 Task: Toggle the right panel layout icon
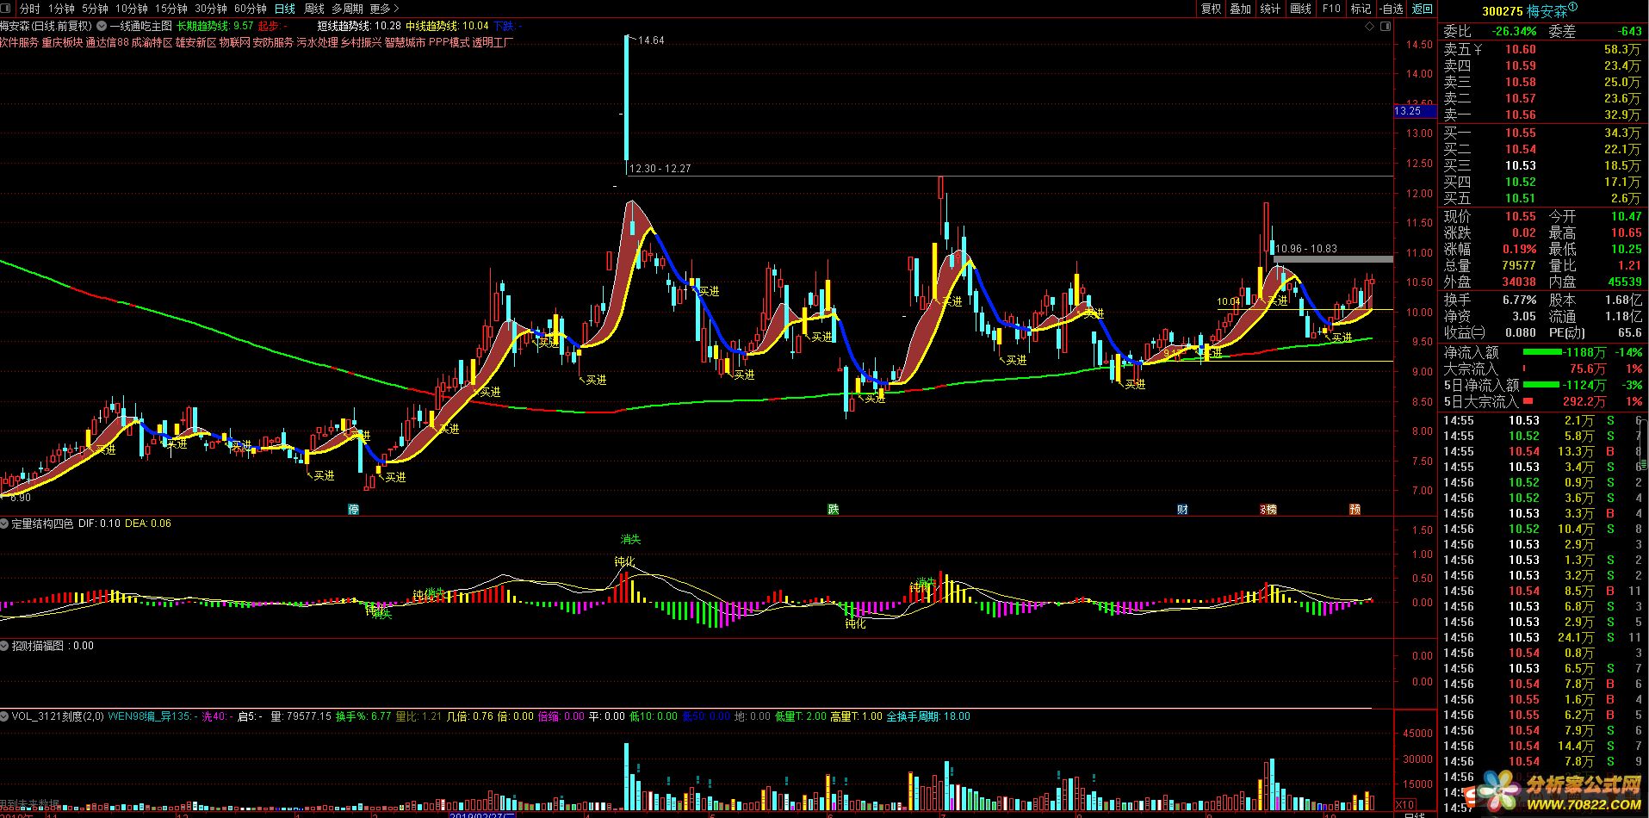(x=1385, y=27)
